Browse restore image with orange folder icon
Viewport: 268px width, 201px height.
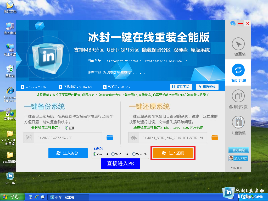click(x=215, y=137)
